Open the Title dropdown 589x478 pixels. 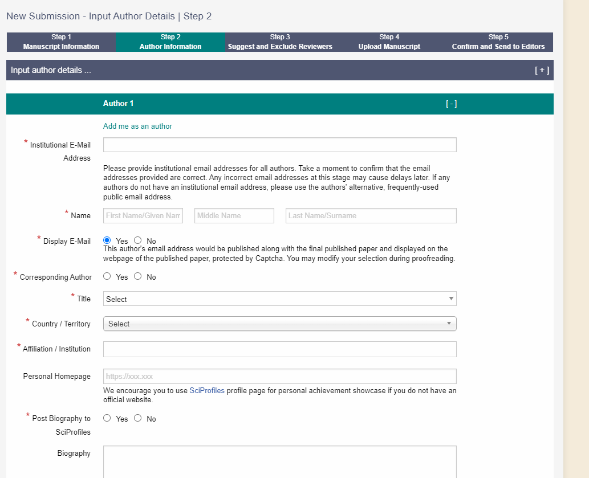click(x=279, y=299)
